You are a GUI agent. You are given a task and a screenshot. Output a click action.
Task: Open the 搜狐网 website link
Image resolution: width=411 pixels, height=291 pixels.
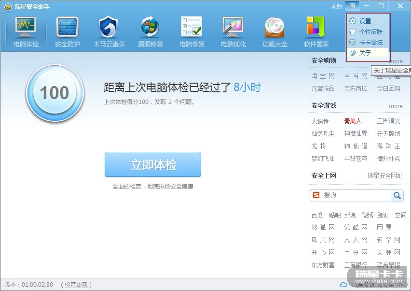(x=323, y=227)
